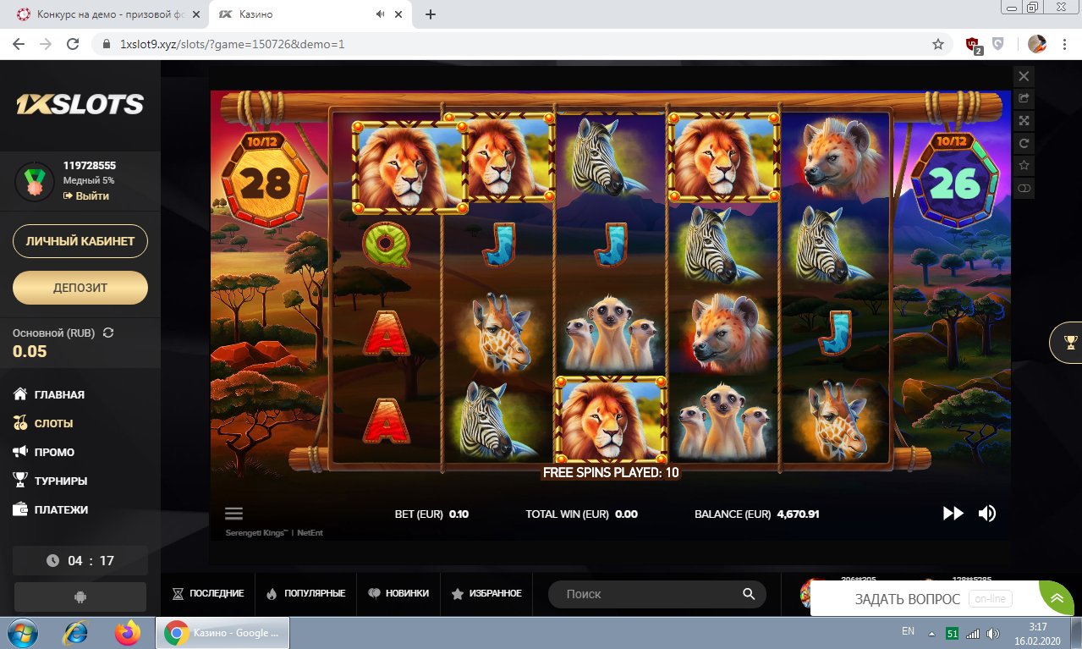Bookmark this page star icon
The image size is (1082, 649).
pyautogui.click(x=937, y=44)
